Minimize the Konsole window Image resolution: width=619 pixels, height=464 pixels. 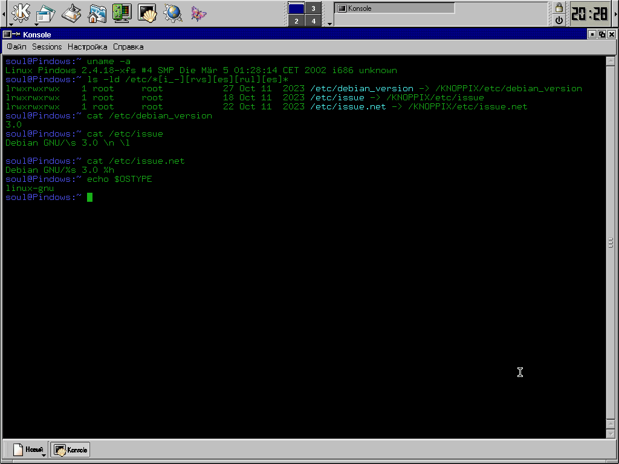(592, 34)
